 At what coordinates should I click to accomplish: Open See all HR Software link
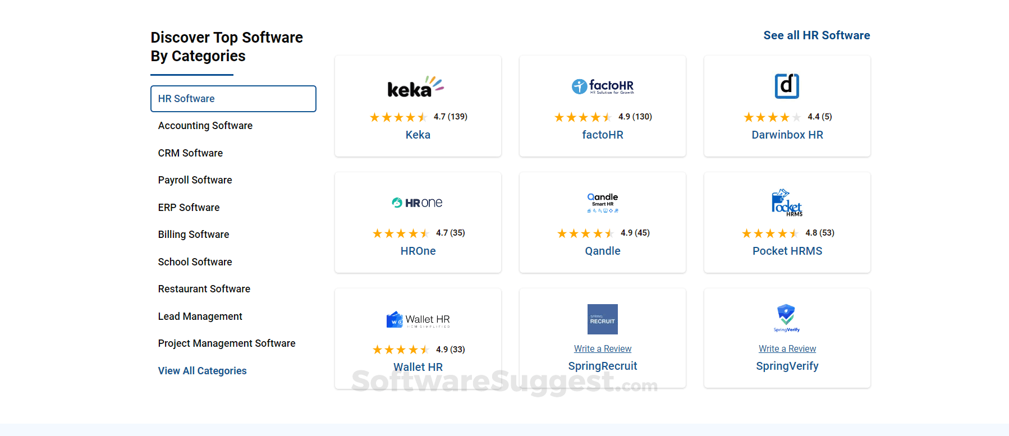pyautogui.click(x=817, y=35)
